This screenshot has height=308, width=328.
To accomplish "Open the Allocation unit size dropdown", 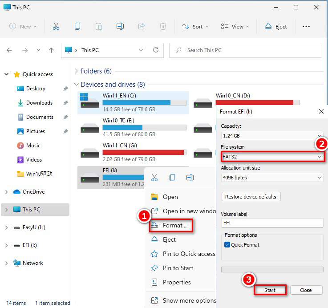I will [272, 178].
